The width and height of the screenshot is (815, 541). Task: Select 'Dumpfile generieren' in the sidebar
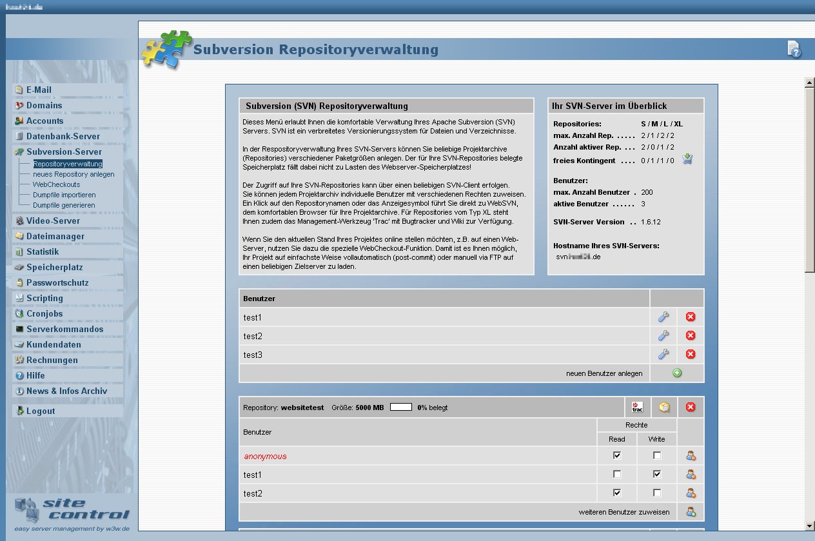pos(64,205)
